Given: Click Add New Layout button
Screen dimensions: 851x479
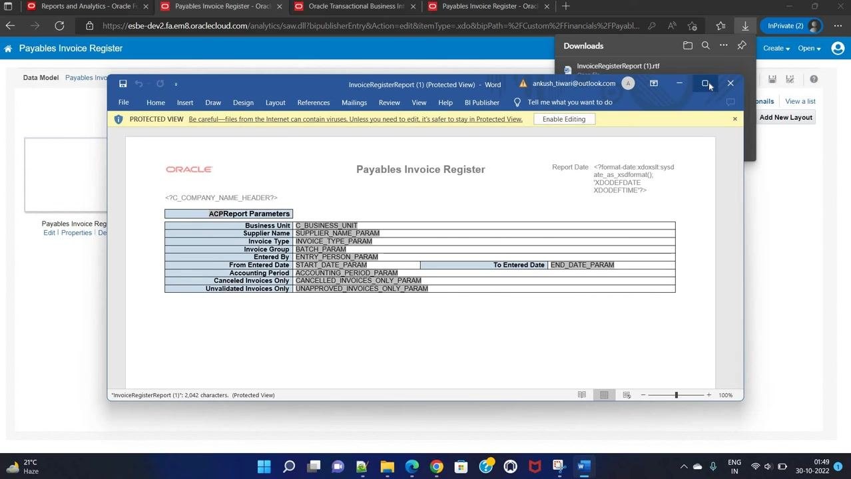Looking at the screenshot, I should 786,118.
